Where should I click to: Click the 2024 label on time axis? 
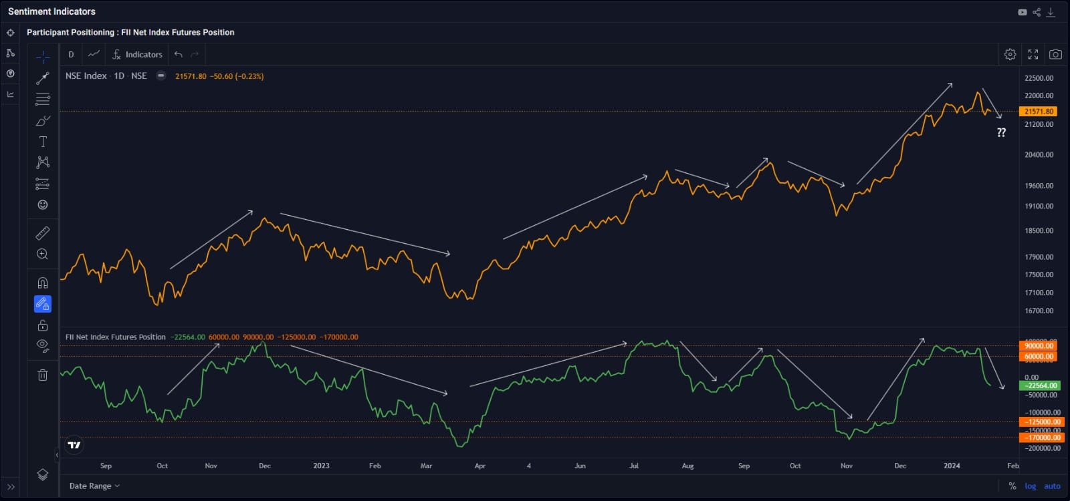pyautogui.click(x=952, y=466)
